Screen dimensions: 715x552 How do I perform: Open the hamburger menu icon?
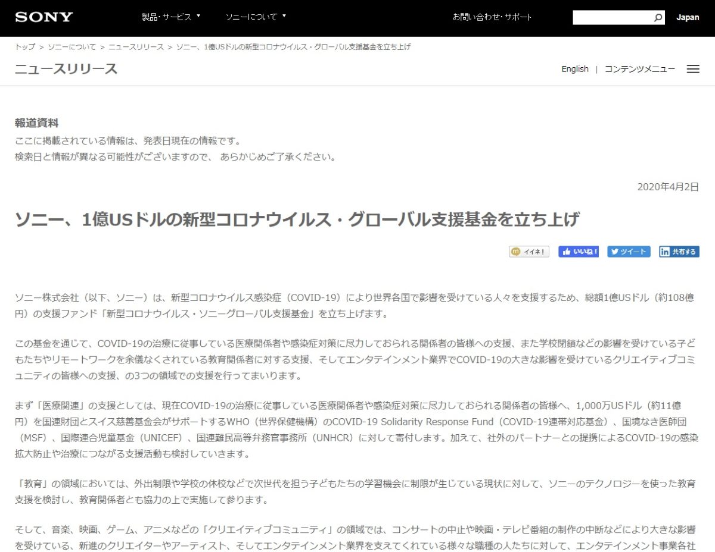pos(693,69)
